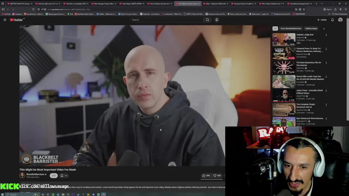Like the video showing 30K likes
Image resolution: width=349 pixels, height=196 pixels.
206,176
